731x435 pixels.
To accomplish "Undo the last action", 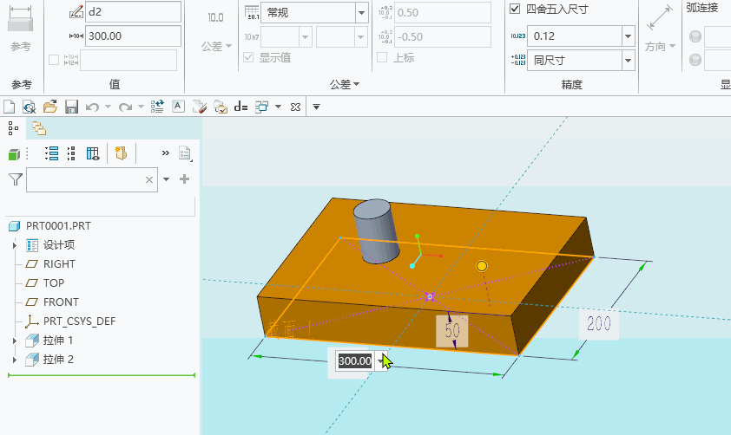I will pyautogui.click(x=92, y=107).
